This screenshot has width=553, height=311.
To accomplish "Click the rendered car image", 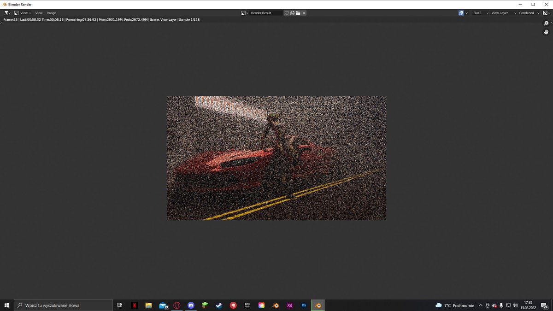I will (x=276, y=158).
